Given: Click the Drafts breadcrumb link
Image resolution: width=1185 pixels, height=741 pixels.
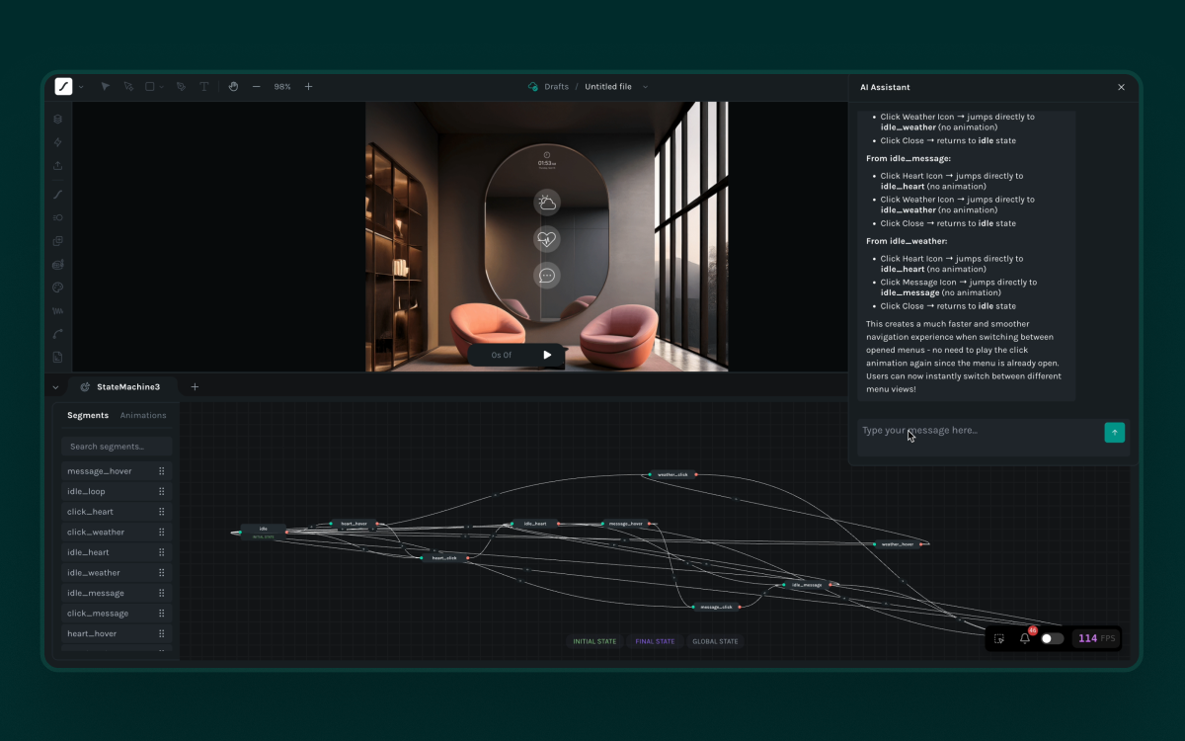Looking at the screenshot, I should 556,87.
